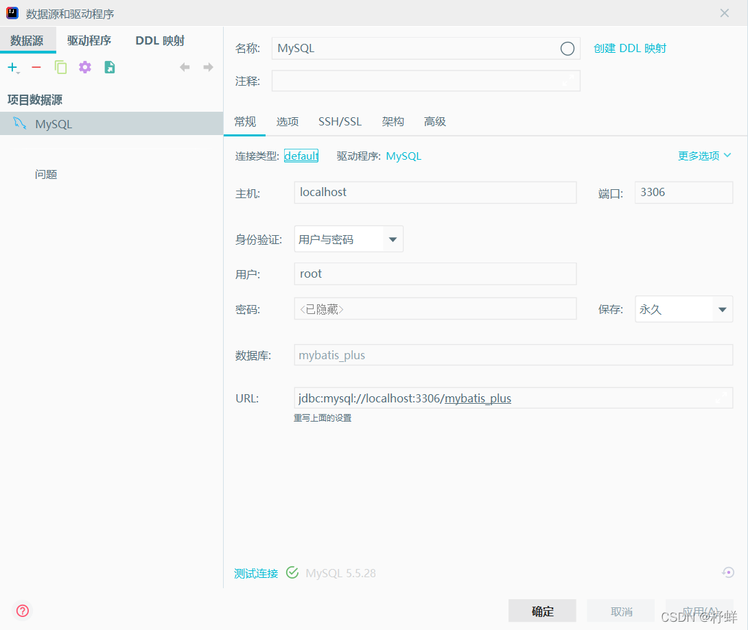Remove selected data source with minus icon

point(36,68)
